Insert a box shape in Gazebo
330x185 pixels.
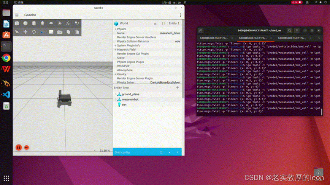[17, 23]
